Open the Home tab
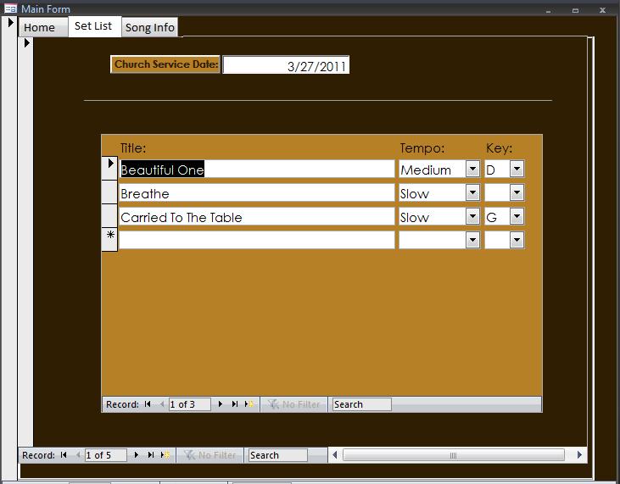The height and width of the screenshot is (484, 620). click(43, 27)
